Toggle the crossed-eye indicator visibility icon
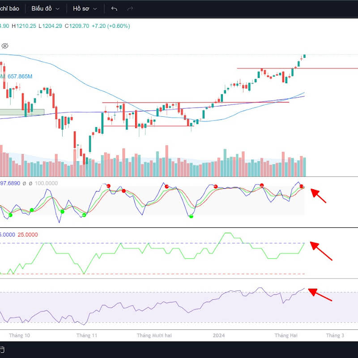The height and width of the screenshot is (358, 358). pos(5,46)
